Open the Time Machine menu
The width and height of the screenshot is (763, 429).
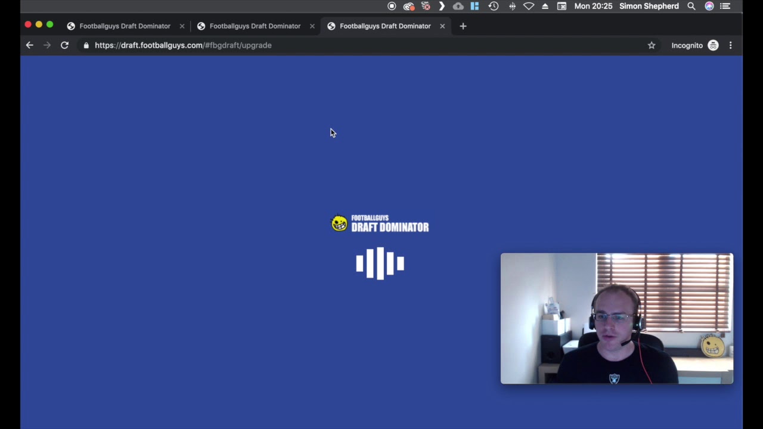494,6
